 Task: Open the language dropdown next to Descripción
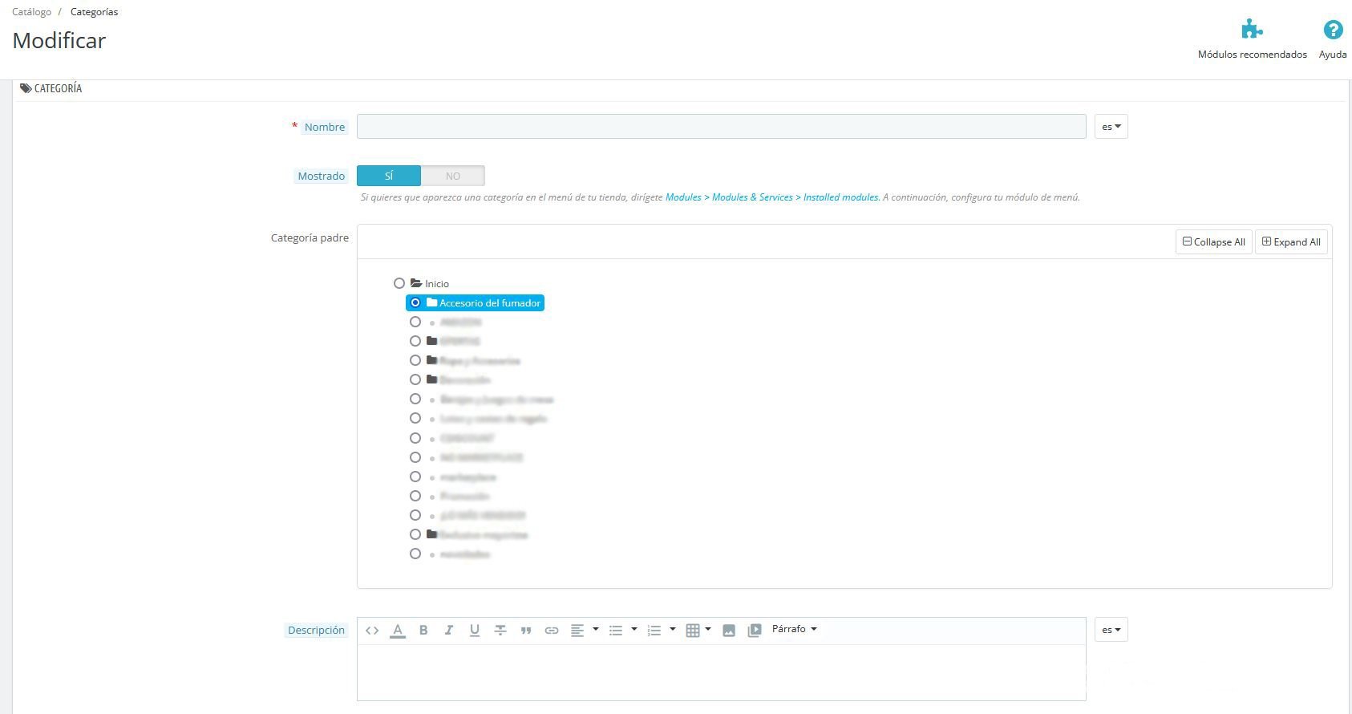(1111, 630)
